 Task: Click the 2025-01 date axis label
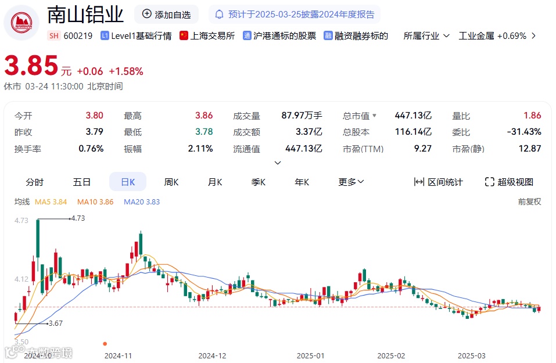tap(310, 355)
